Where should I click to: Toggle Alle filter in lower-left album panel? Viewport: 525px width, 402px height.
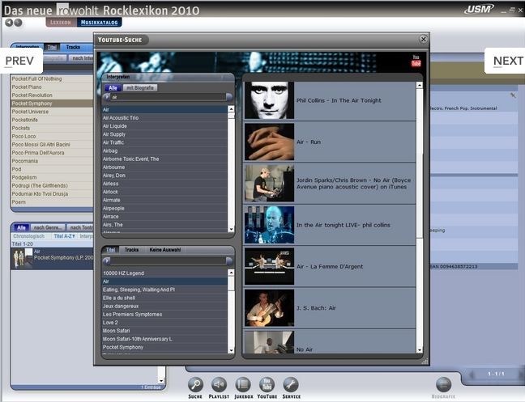(x=21, y=227)
